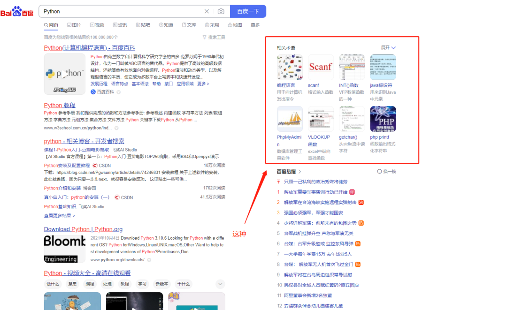Open the 资讯 tab
This screenshot has width=507, height=310.
pyautogui.click(x=120, y=25)
